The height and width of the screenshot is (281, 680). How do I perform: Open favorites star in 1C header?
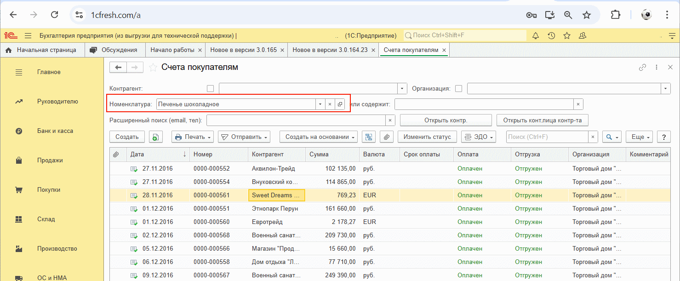point(567,35)
